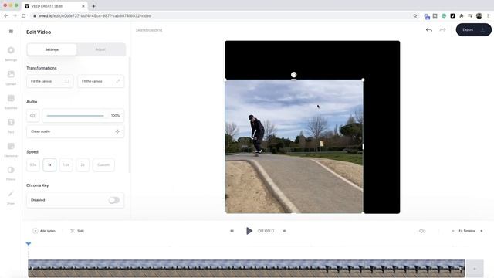Open the Text sidebar section

coord(11,125)
